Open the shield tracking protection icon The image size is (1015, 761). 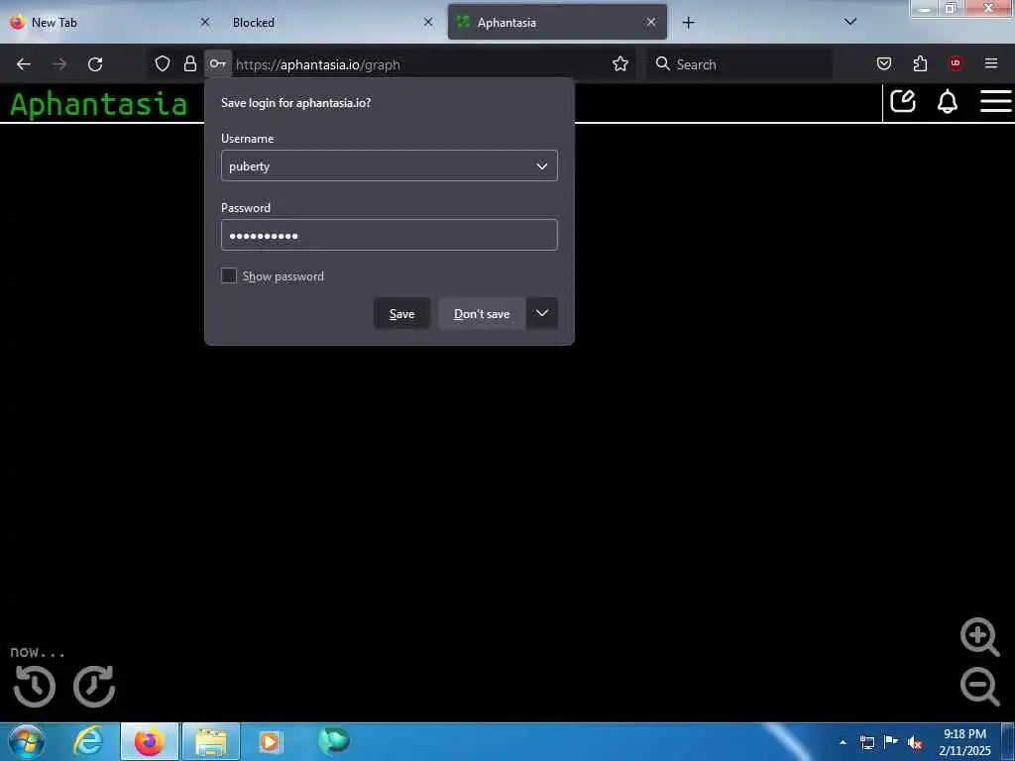click(163, 63)
